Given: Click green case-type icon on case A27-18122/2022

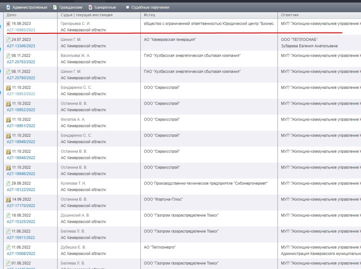Looking at the screenshot, I should pos(9,183).
